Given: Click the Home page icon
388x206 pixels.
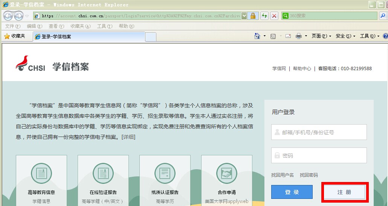Looking at the screenshot, I should pyautogui.click(x=257, y=36).
